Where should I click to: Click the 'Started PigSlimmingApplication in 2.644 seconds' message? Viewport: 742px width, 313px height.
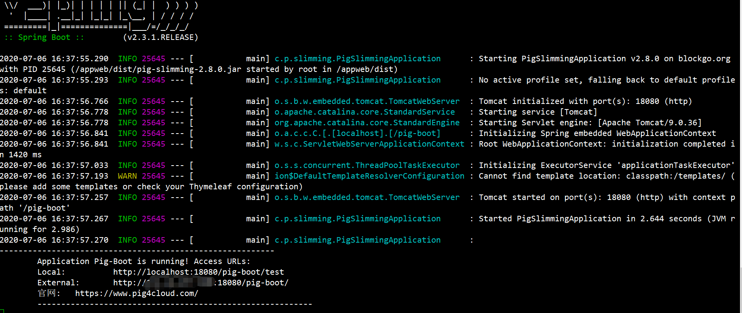pyautogui.click(x=590, y=219)
